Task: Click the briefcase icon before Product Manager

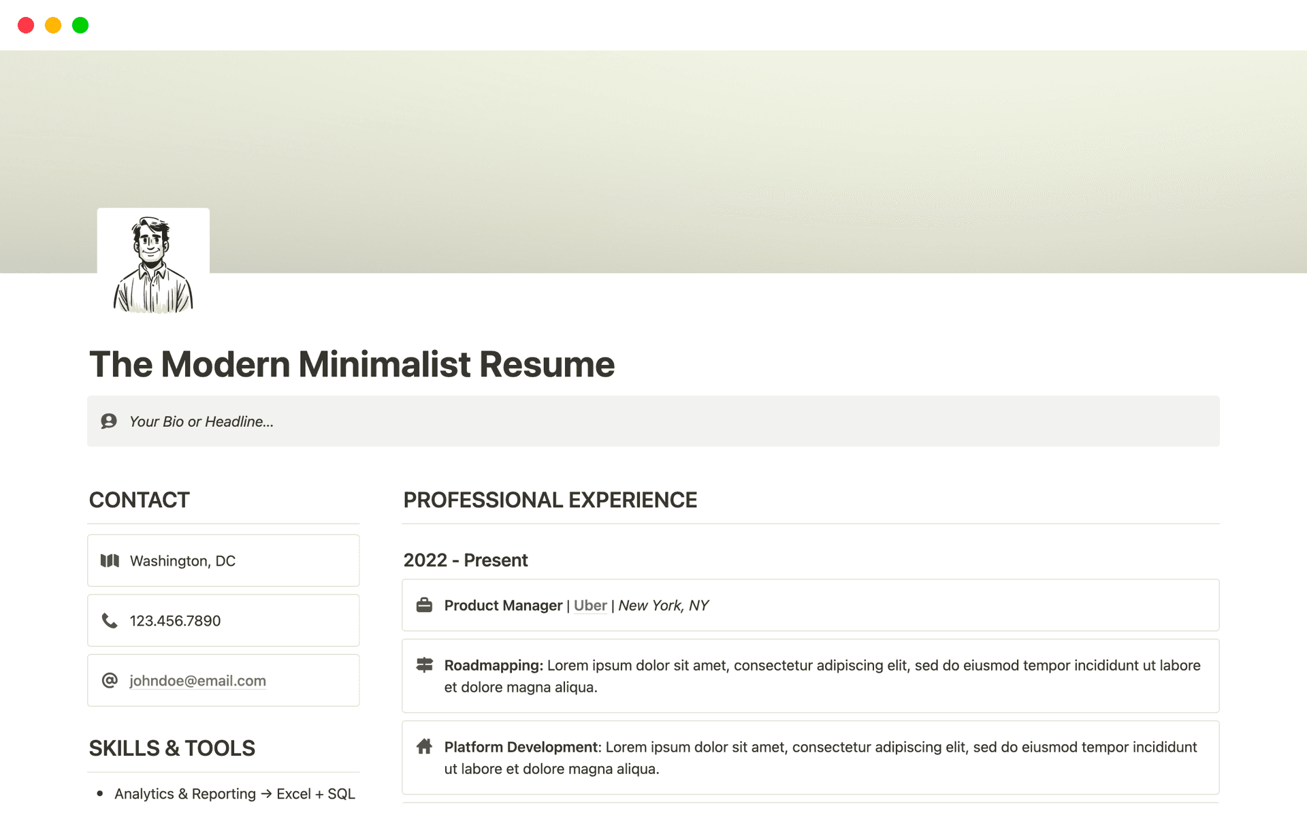Action: [424, 605]
